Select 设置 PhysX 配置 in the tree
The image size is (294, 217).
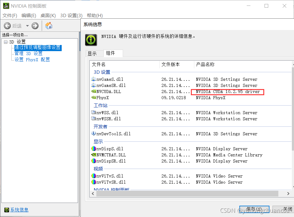tap(32, 60)
